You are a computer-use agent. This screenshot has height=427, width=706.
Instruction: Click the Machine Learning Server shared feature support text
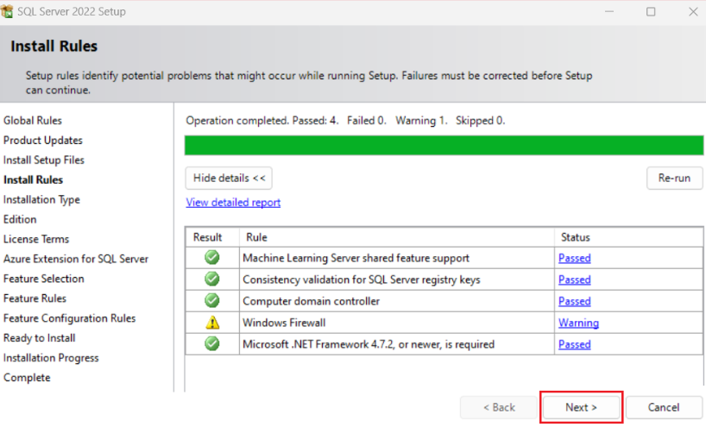point(356,258)
